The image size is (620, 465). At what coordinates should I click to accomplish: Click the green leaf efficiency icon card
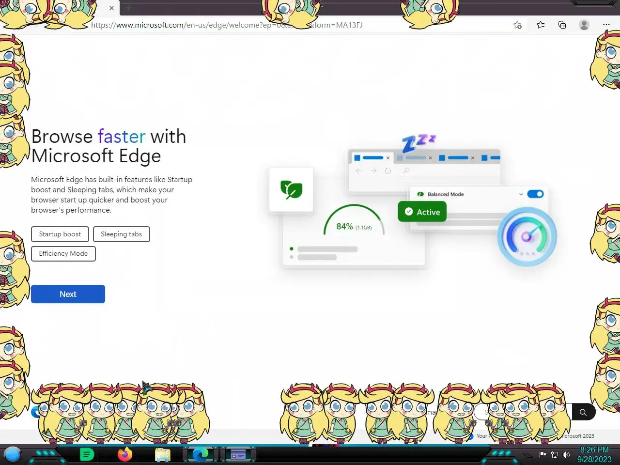[x=291, y=189]
